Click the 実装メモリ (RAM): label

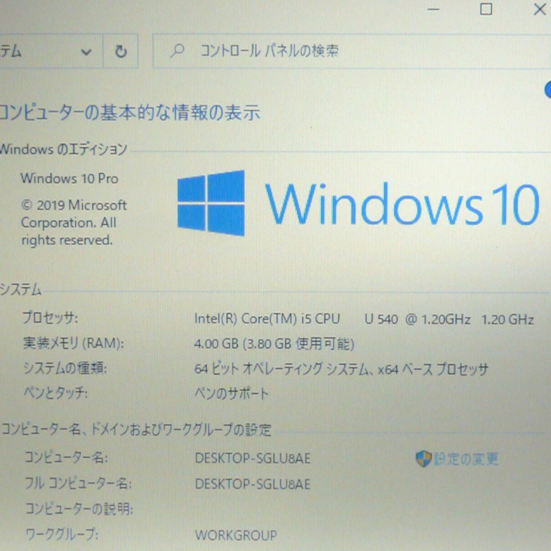(73, 343)
